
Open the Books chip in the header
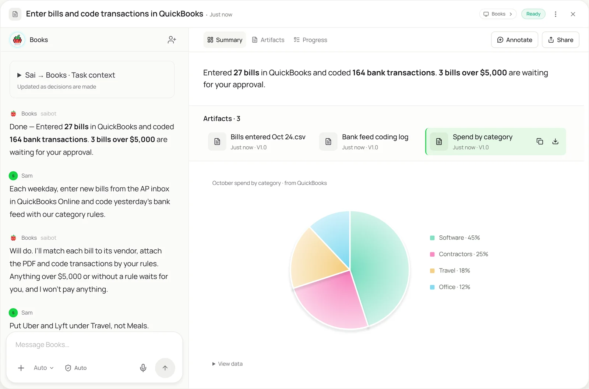pos(498,14)
